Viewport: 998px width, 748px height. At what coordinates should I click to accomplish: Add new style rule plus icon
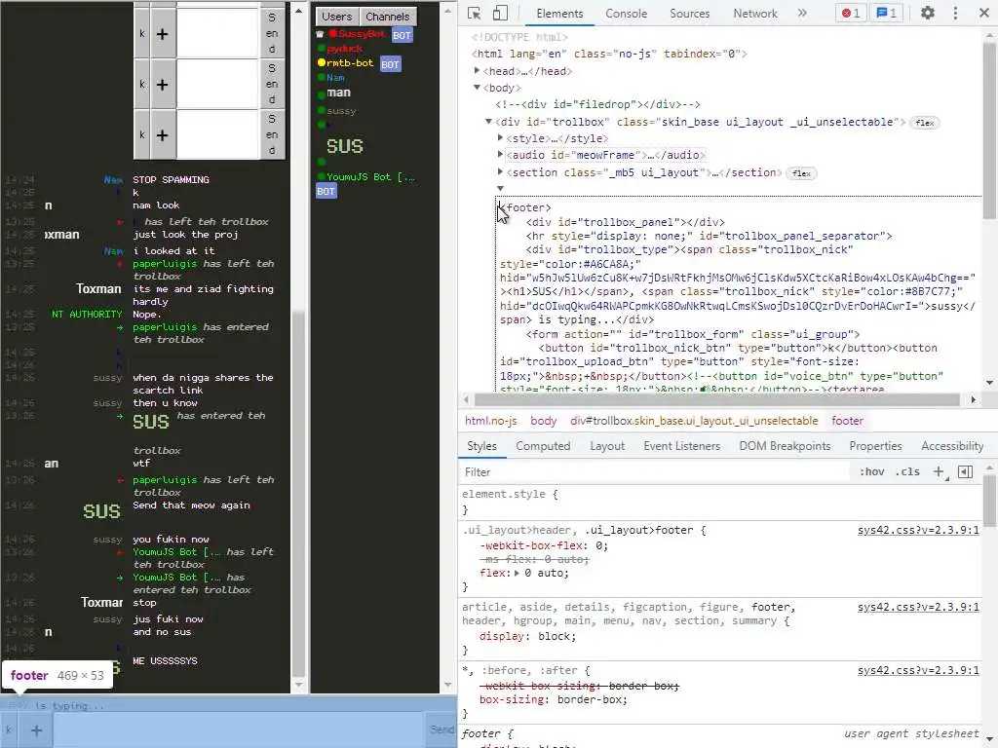(x=939, y=472)
